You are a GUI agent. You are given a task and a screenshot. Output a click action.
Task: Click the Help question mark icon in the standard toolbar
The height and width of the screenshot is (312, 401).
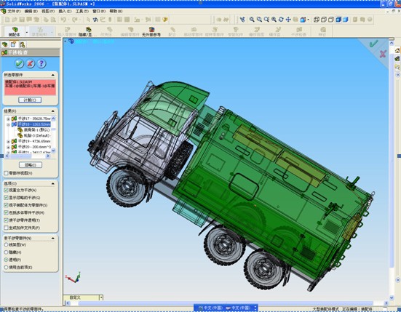click(165, 20)
